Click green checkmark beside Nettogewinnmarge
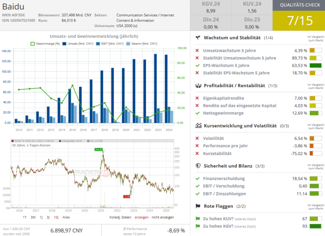Screen dimensions: 325x236 click(197, 113)
